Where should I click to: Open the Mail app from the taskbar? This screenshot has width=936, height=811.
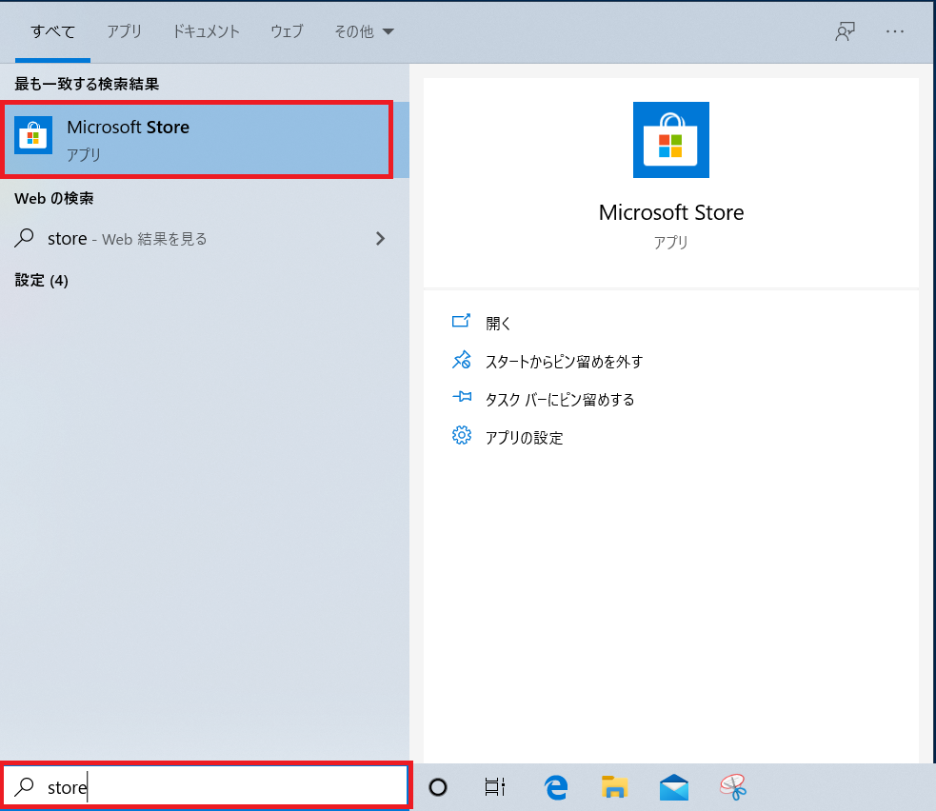pyautogui.click(x=674, y=787)
